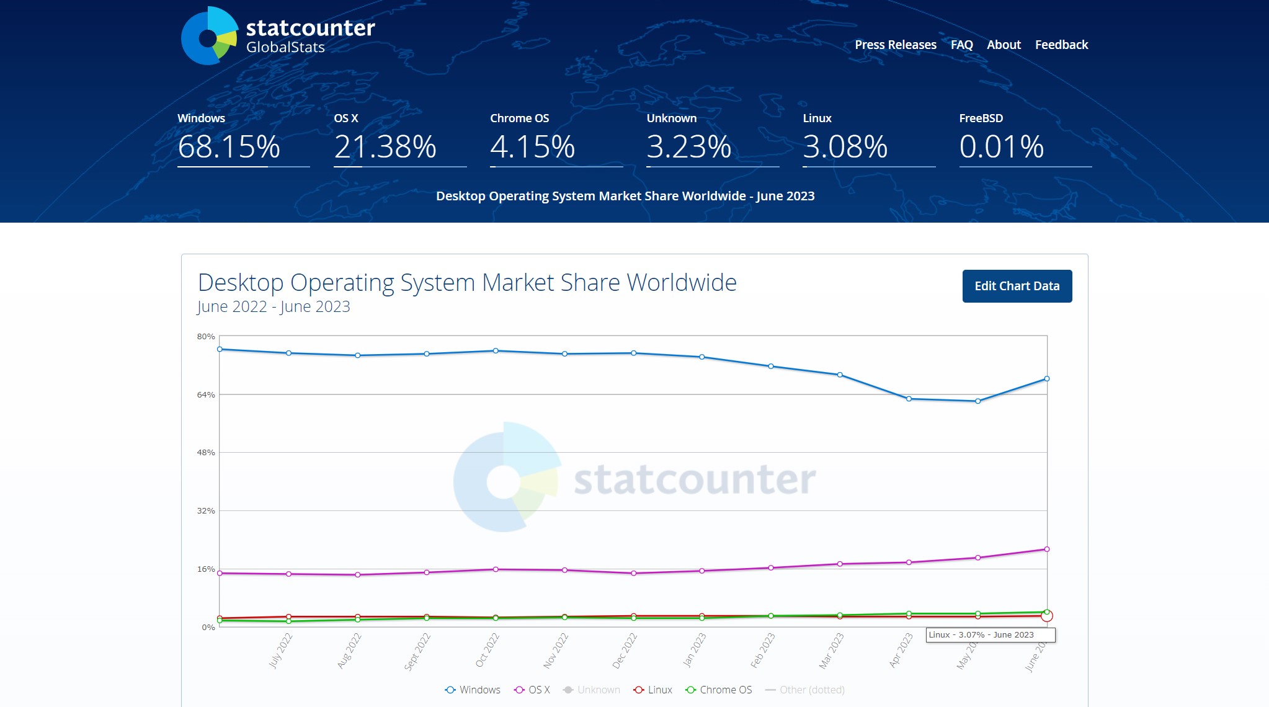Select the OS X 21.38% stat
The height and width of the screenshot is (707, 1269).
(x=400, y=140)
